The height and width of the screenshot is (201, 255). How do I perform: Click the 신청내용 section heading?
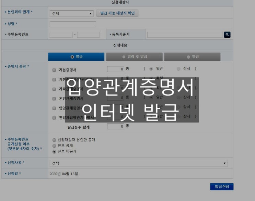click(x=120, y=45)
